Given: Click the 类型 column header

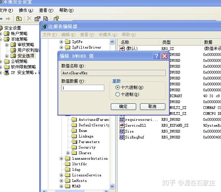Looking at the screenshot, I should coord(180,42).
